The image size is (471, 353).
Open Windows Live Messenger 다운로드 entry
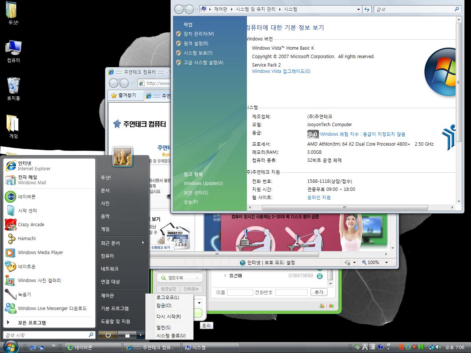tap(49, 309)
